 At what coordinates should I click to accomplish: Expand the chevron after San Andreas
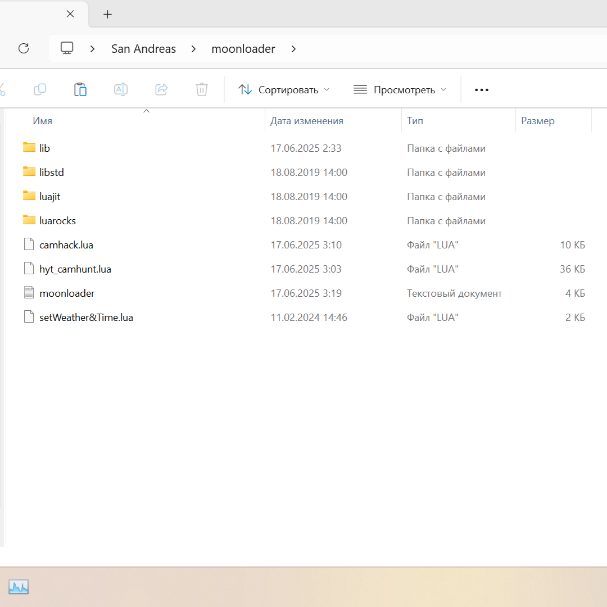(194, 49)
